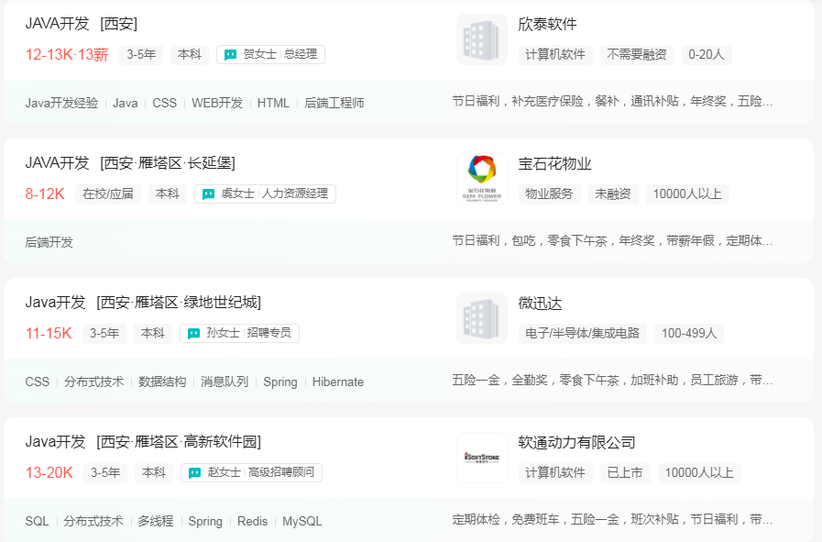
Task: Click benefits line starting 节日福利，补充医疗保险
Action: coord(612,101)
